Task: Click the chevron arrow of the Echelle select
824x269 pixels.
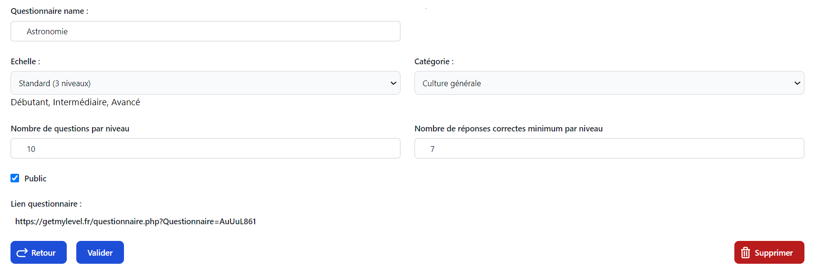Action: (x=393, y=83)
